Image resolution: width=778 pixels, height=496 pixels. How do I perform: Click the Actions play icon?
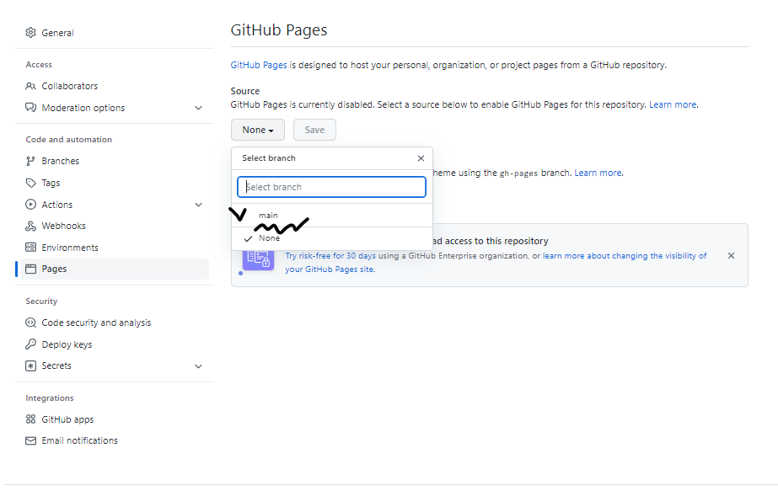(x=30, y=204)
